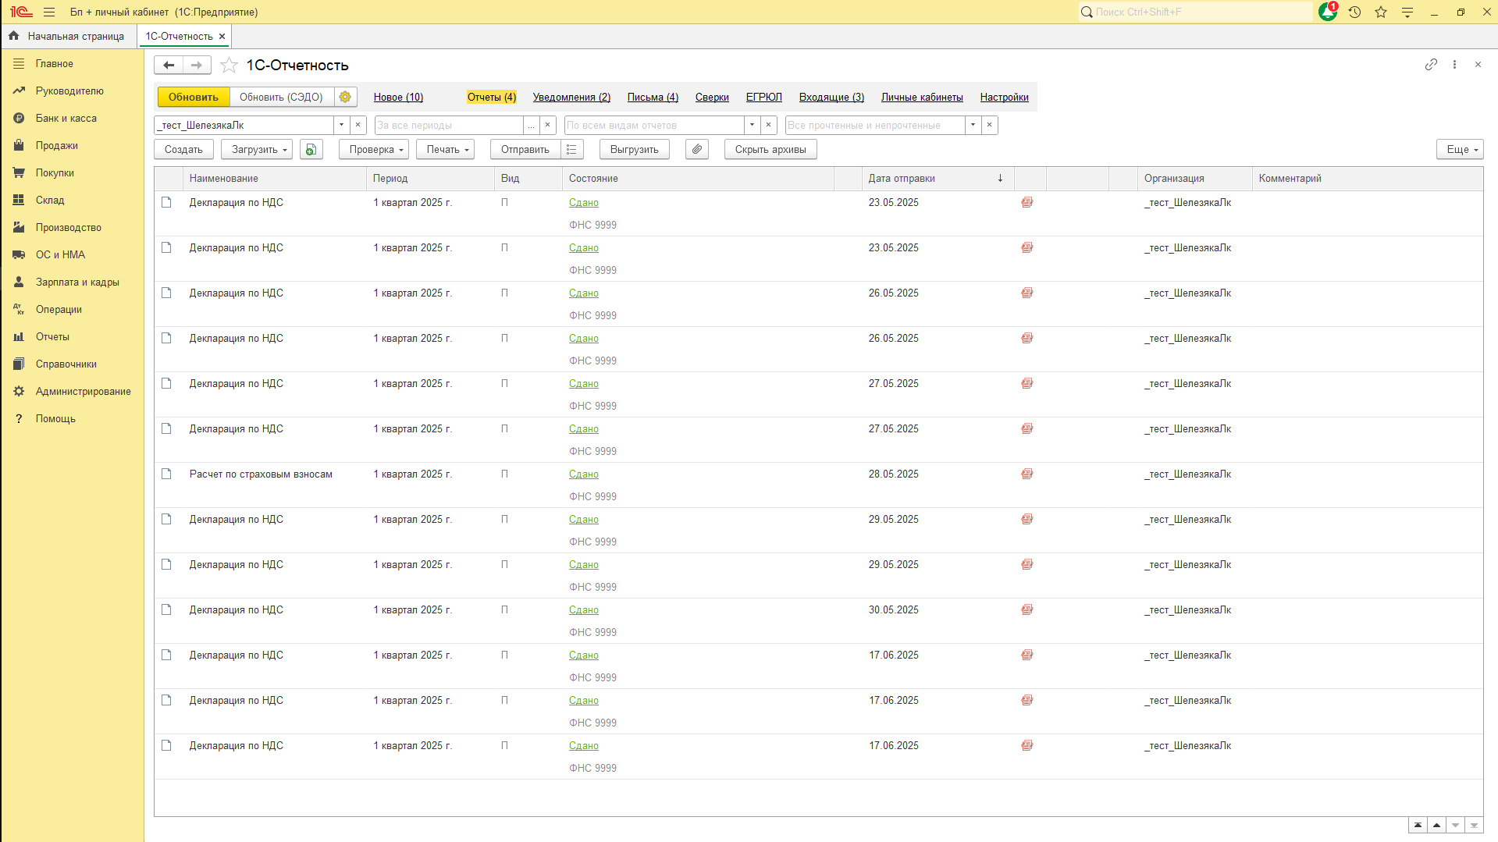Open Сдано link for 23.05.2025 first row
The height and width of the screenshot is (842, 1498).
[x=583, y=202]
